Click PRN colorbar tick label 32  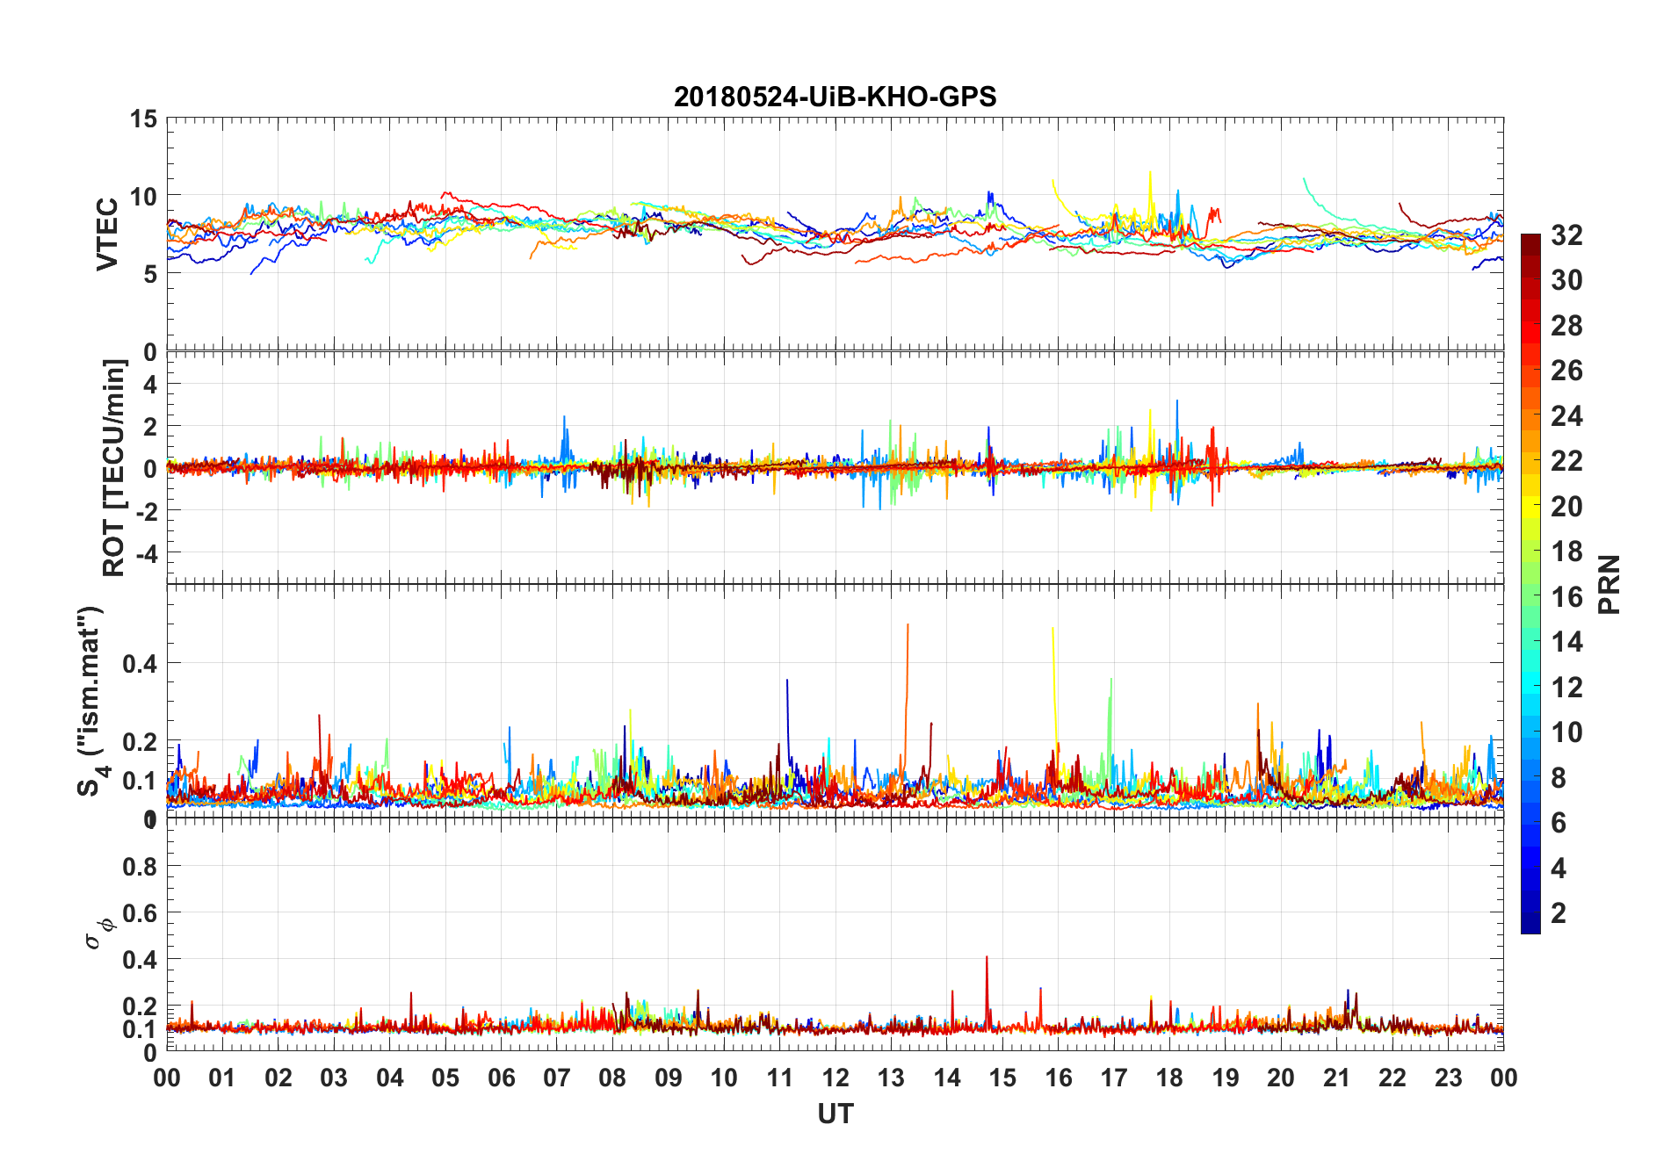point(1566,235)
